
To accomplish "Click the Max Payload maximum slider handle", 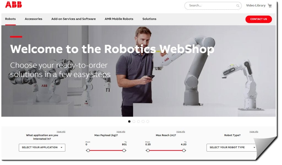I will coord(124,150).
